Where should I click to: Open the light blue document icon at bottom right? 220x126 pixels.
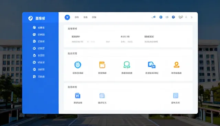[176, 96]
